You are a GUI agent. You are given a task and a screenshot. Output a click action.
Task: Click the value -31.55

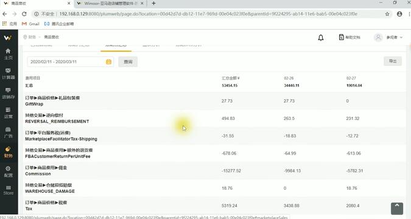tap(228, 136)
